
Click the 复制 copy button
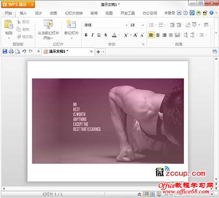tap(23, 29)
